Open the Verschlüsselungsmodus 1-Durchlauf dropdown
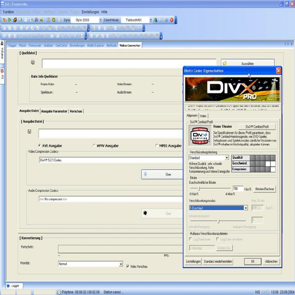 [x=246, y=208]
